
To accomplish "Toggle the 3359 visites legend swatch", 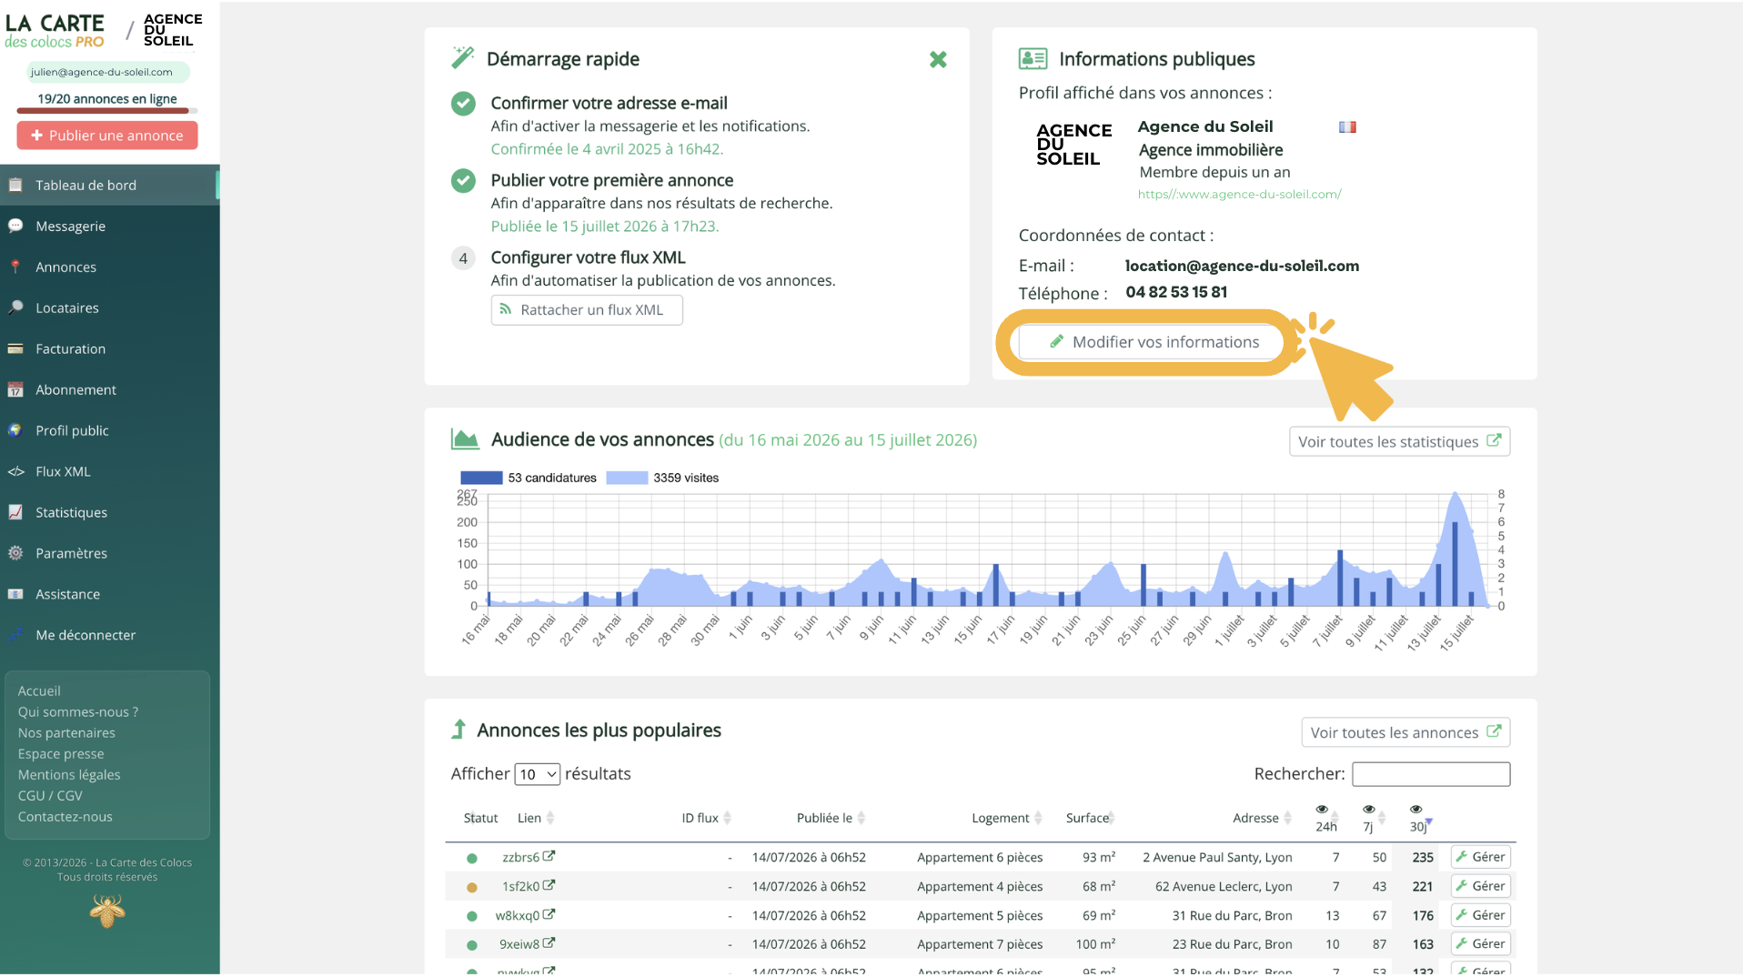I will pos(627,478).
